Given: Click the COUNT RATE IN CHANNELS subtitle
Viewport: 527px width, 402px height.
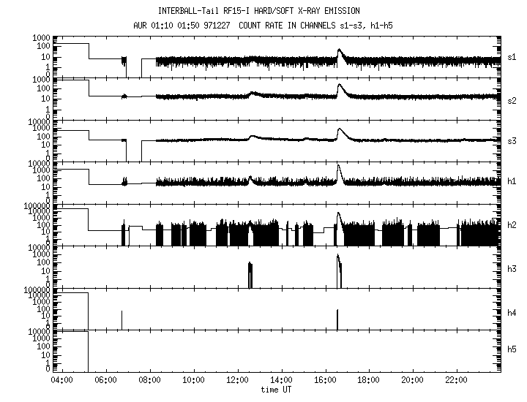Looking at the screenshot, I should (315, 26).
